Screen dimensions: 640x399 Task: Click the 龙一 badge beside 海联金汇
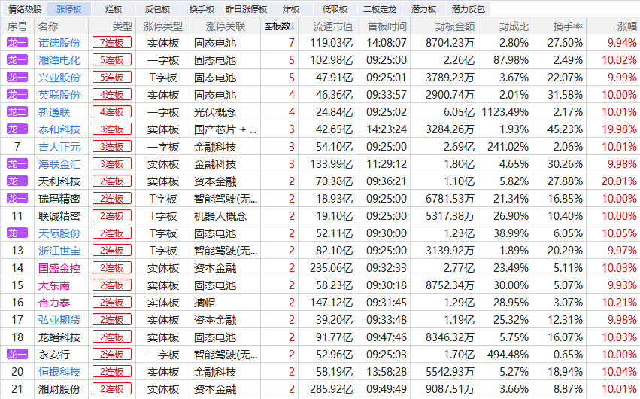(x=17, y=164)
